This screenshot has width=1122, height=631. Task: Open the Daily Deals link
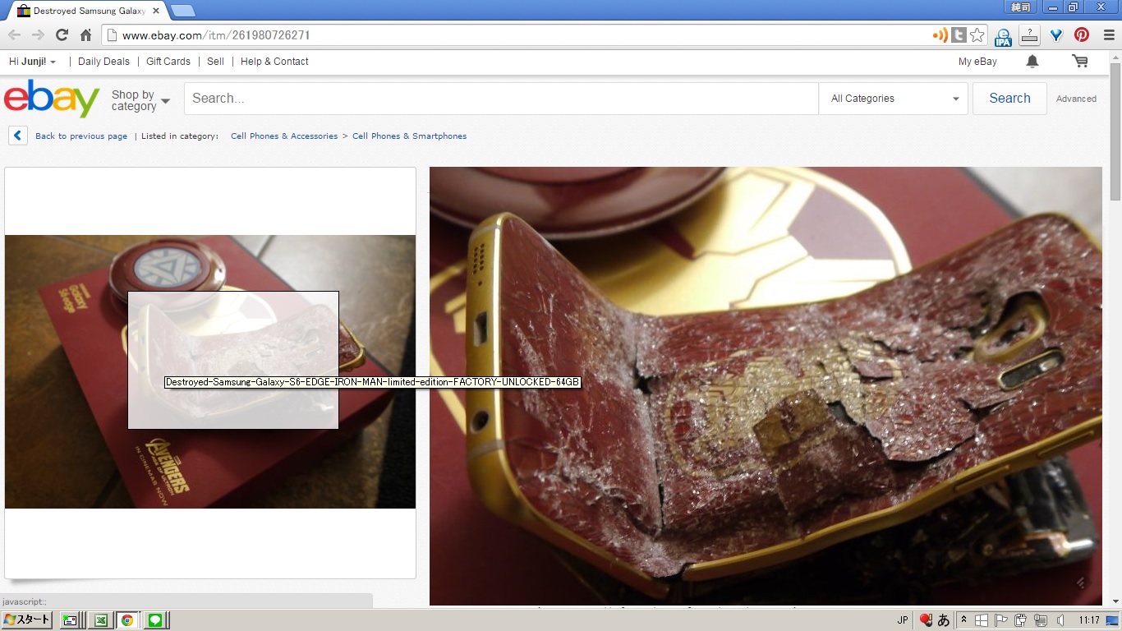[x=103, y=62]
